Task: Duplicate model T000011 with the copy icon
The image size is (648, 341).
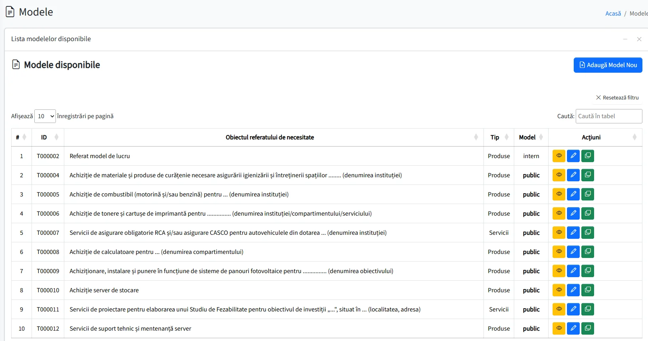Action: pos(588,309)
